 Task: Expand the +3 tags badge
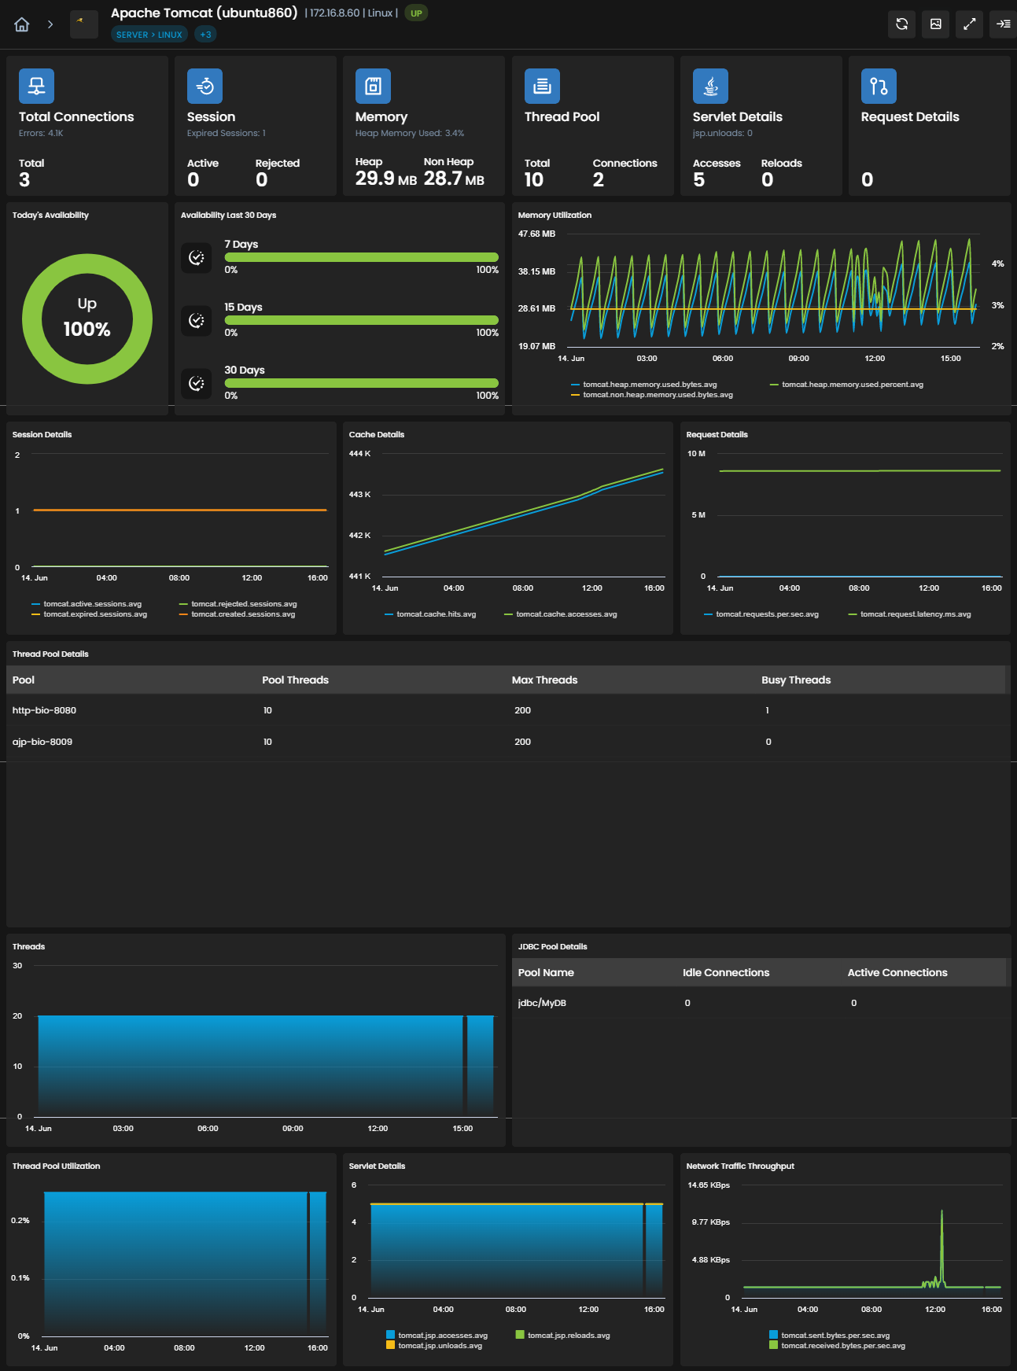(205, 35)
